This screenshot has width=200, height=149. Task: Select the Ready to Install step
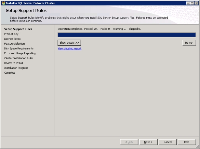pyautogui.click(x=14, y=63)
